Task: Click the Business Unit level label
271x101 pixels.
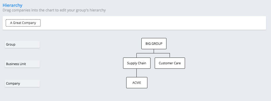Action: (x=22, y=64)
